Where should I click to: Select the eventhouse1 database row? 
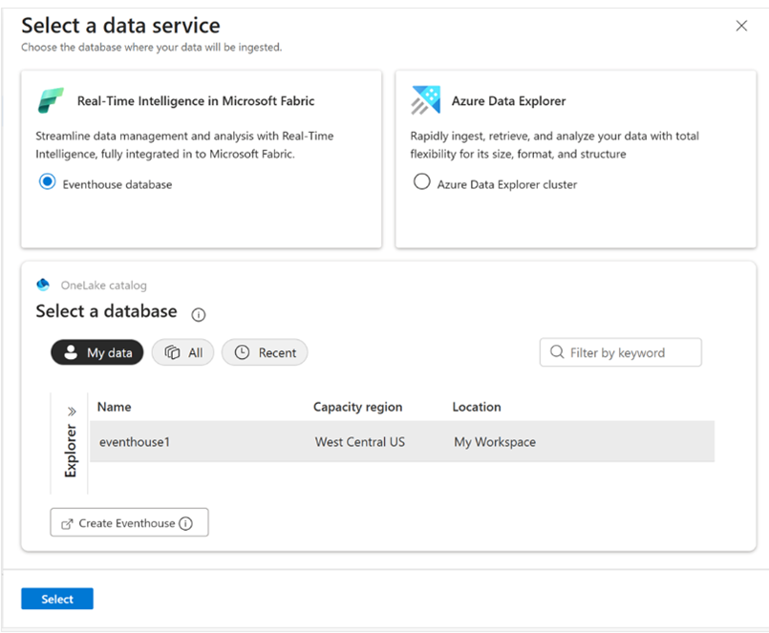point(401,442)
